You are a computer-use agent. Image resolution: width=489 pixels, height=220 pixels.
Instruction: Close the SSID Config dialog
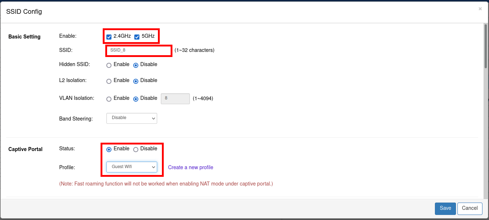tap(480, 8)
